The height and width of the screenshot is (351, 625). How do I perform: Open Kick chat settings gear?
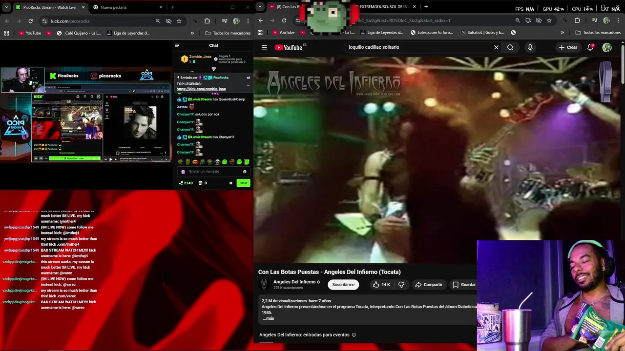(230, 183)
